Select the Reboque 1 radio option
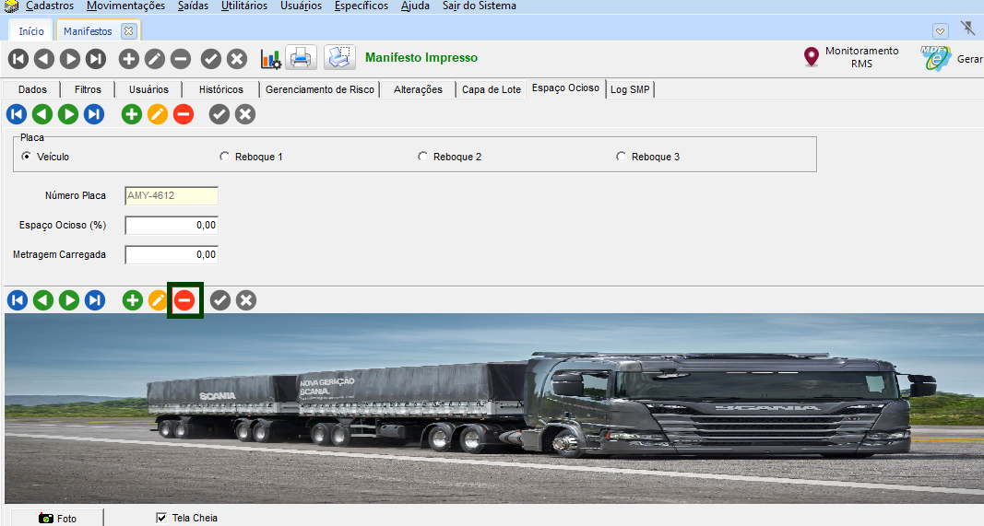Screen dimensions: 984x526 [224, 156]
